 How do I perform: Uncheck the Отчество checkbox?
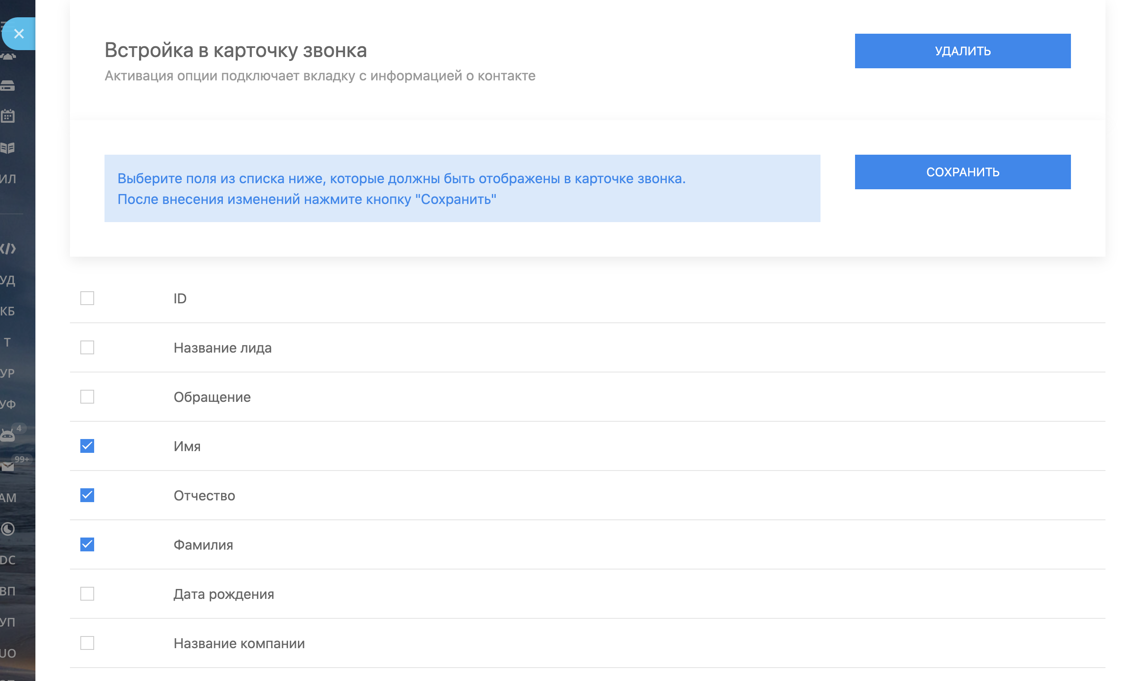87,495
